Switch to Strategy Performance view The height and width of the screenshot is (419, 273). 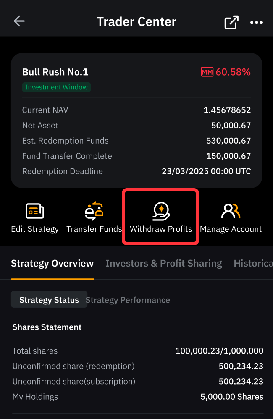[128, 300]
